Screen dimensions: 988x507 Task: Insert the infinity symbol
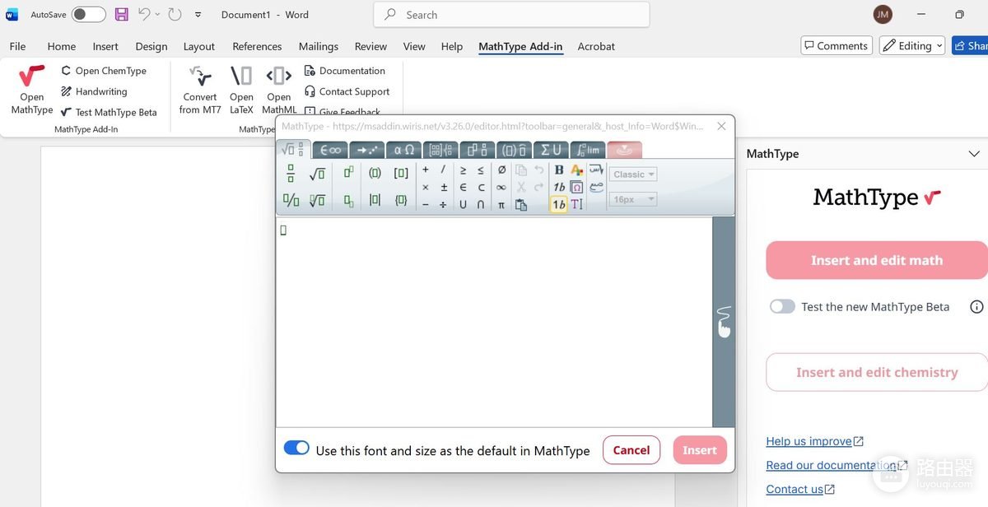[501, 188]
